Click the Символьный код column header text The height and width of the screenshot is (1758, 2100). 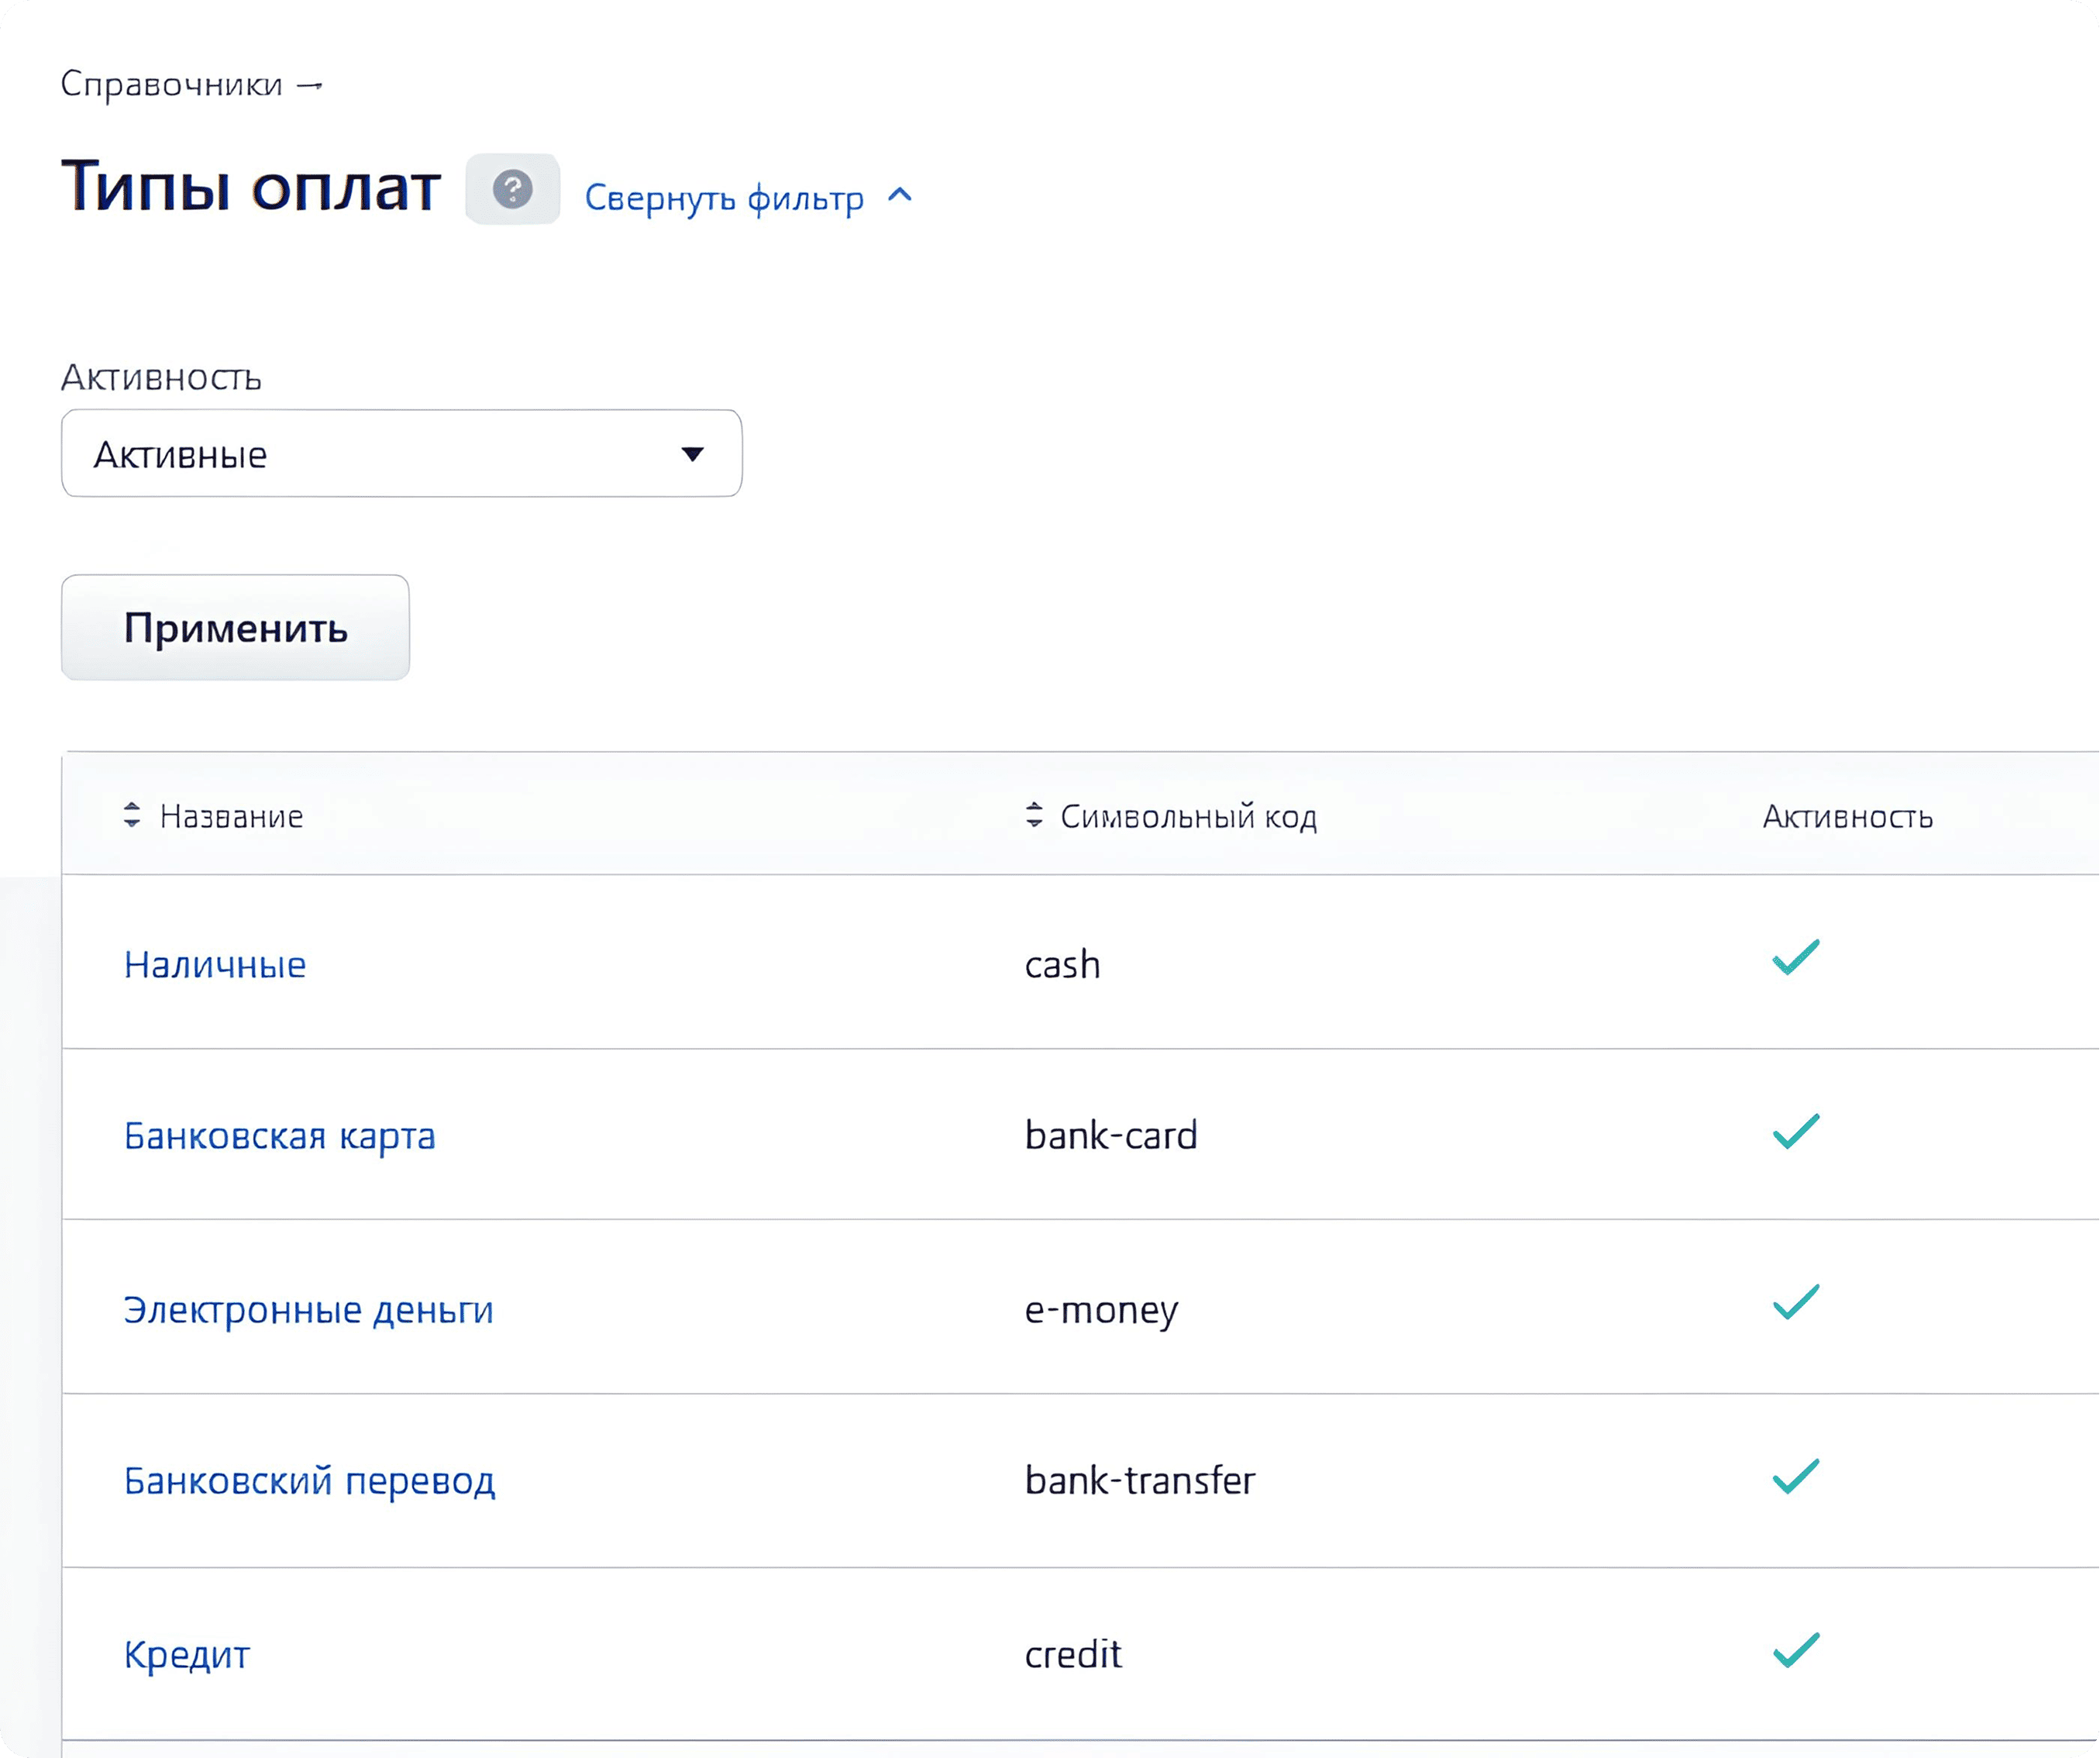pos(1188,816)
